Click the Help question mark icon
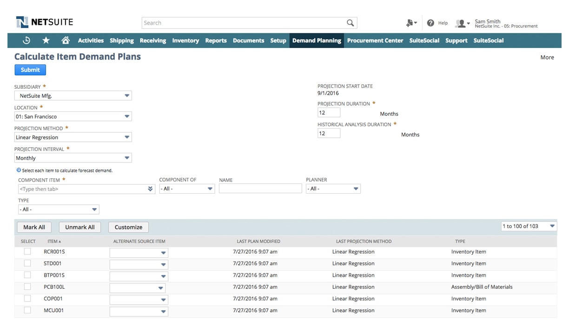The height and width of the screenshot is (332, 569). click(x=430, y=23)
